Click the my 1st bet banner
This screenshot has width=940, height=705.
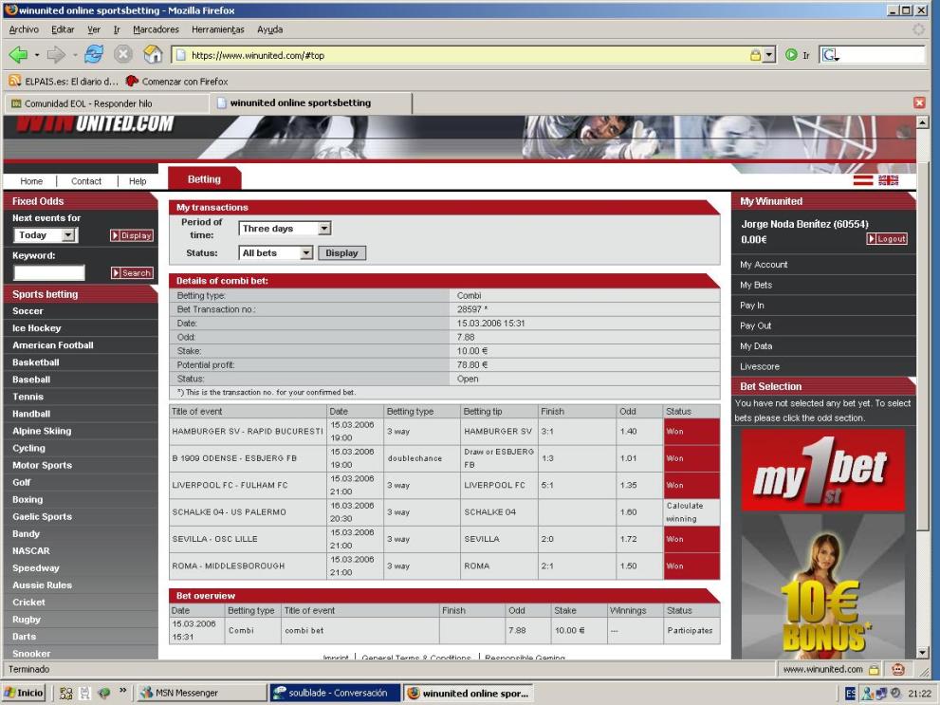pyautogui.click(x=822, y=470)
